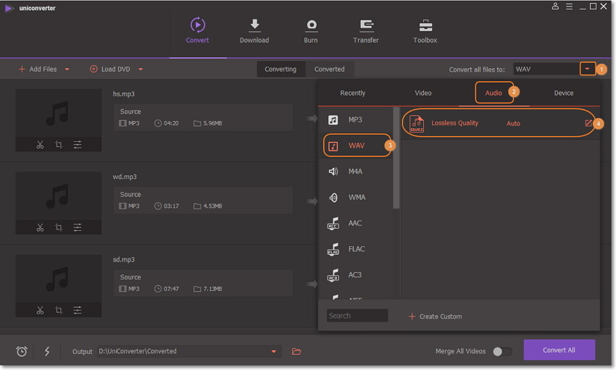
Task: Click Add Files button
Action: 38,69
